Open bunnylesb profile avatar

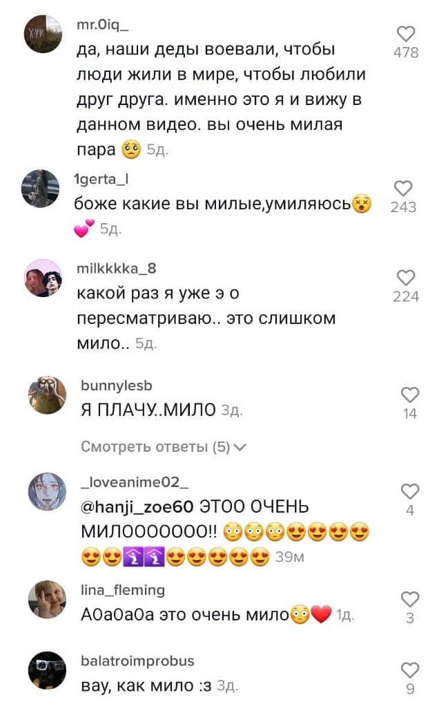pyautogui.click(x=47, y=395)
